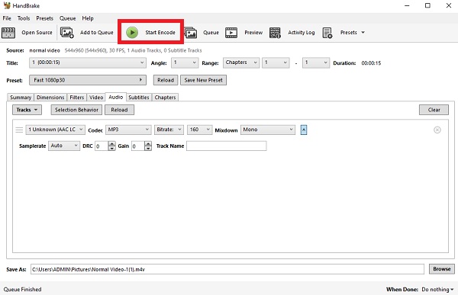
Task: Click the Preview toolbar label
Action: click(253, 32)
